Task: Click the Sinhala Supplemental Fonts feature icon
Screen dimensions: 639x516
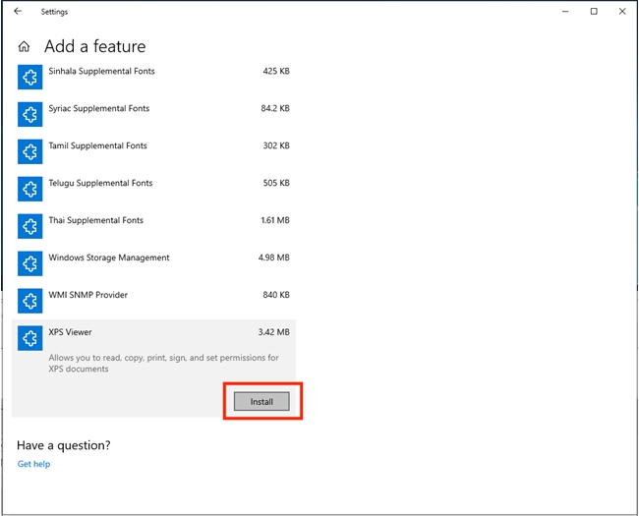Action: [x=29, y=77]
